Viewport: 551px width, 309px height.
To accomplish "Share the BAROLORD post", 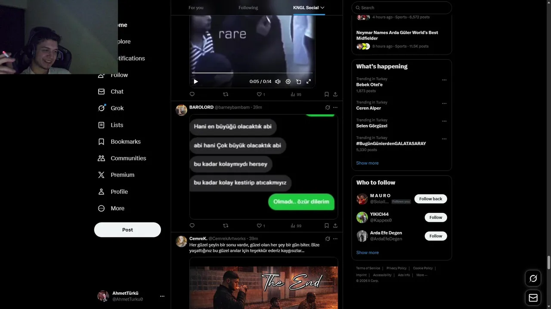I will tap(335, 226).
